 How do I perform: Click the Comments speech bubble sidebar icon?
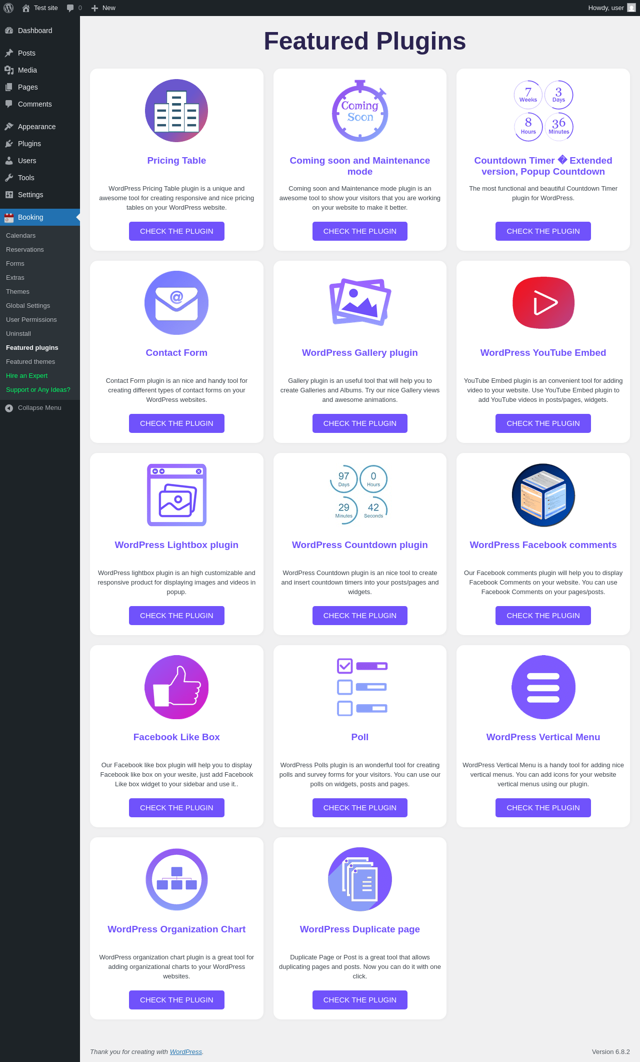click(9, 104)
